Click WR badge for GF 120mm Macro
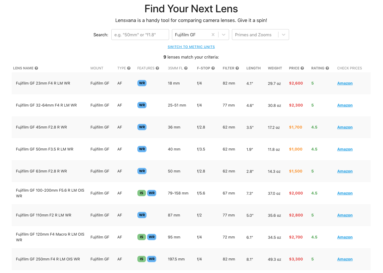Viewport: 383px width, 273px height. point(152,237)
